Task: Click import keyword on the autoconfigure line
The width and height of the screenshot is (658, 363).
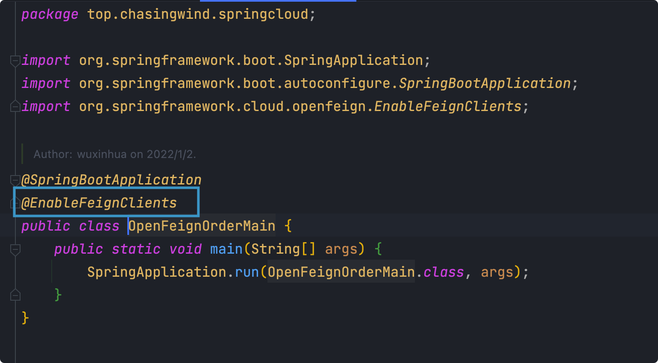Action: point(46,83)
